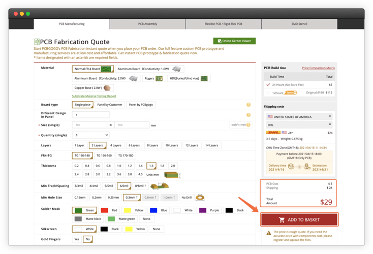Select 8 Layers option
Viewport: 373px width, 254px height.
152,145
